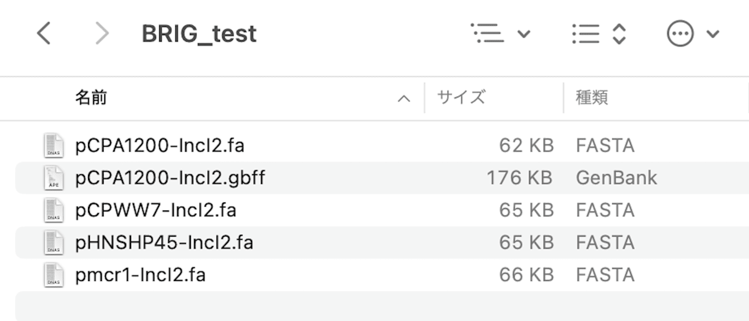Image resolution: width=749 pixels, height=321 pixels.
Task: Open the list view options icon
Action: click(487, 34)
